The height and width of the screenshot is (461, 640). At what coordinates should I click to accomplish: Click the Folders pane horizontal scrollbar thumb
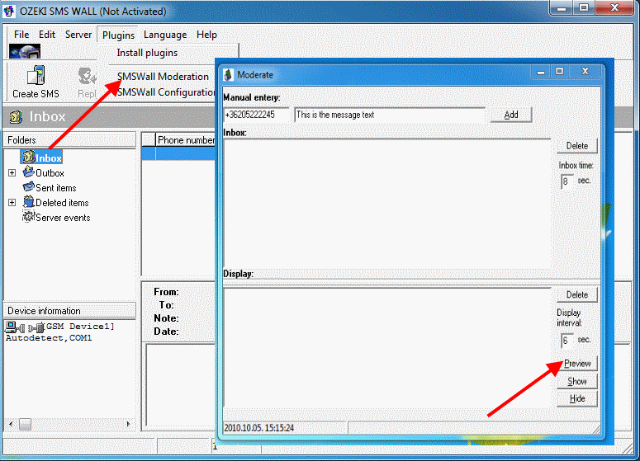click(25, 425)
